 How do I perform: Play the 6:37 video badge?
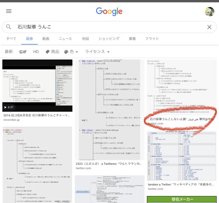[x=9, y=107]
